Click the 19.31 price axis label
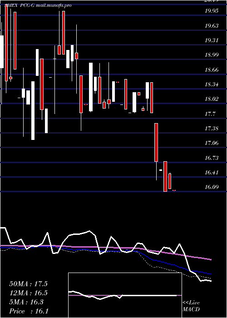The width and height of the screenshot is (227, 318). [212, 40]
